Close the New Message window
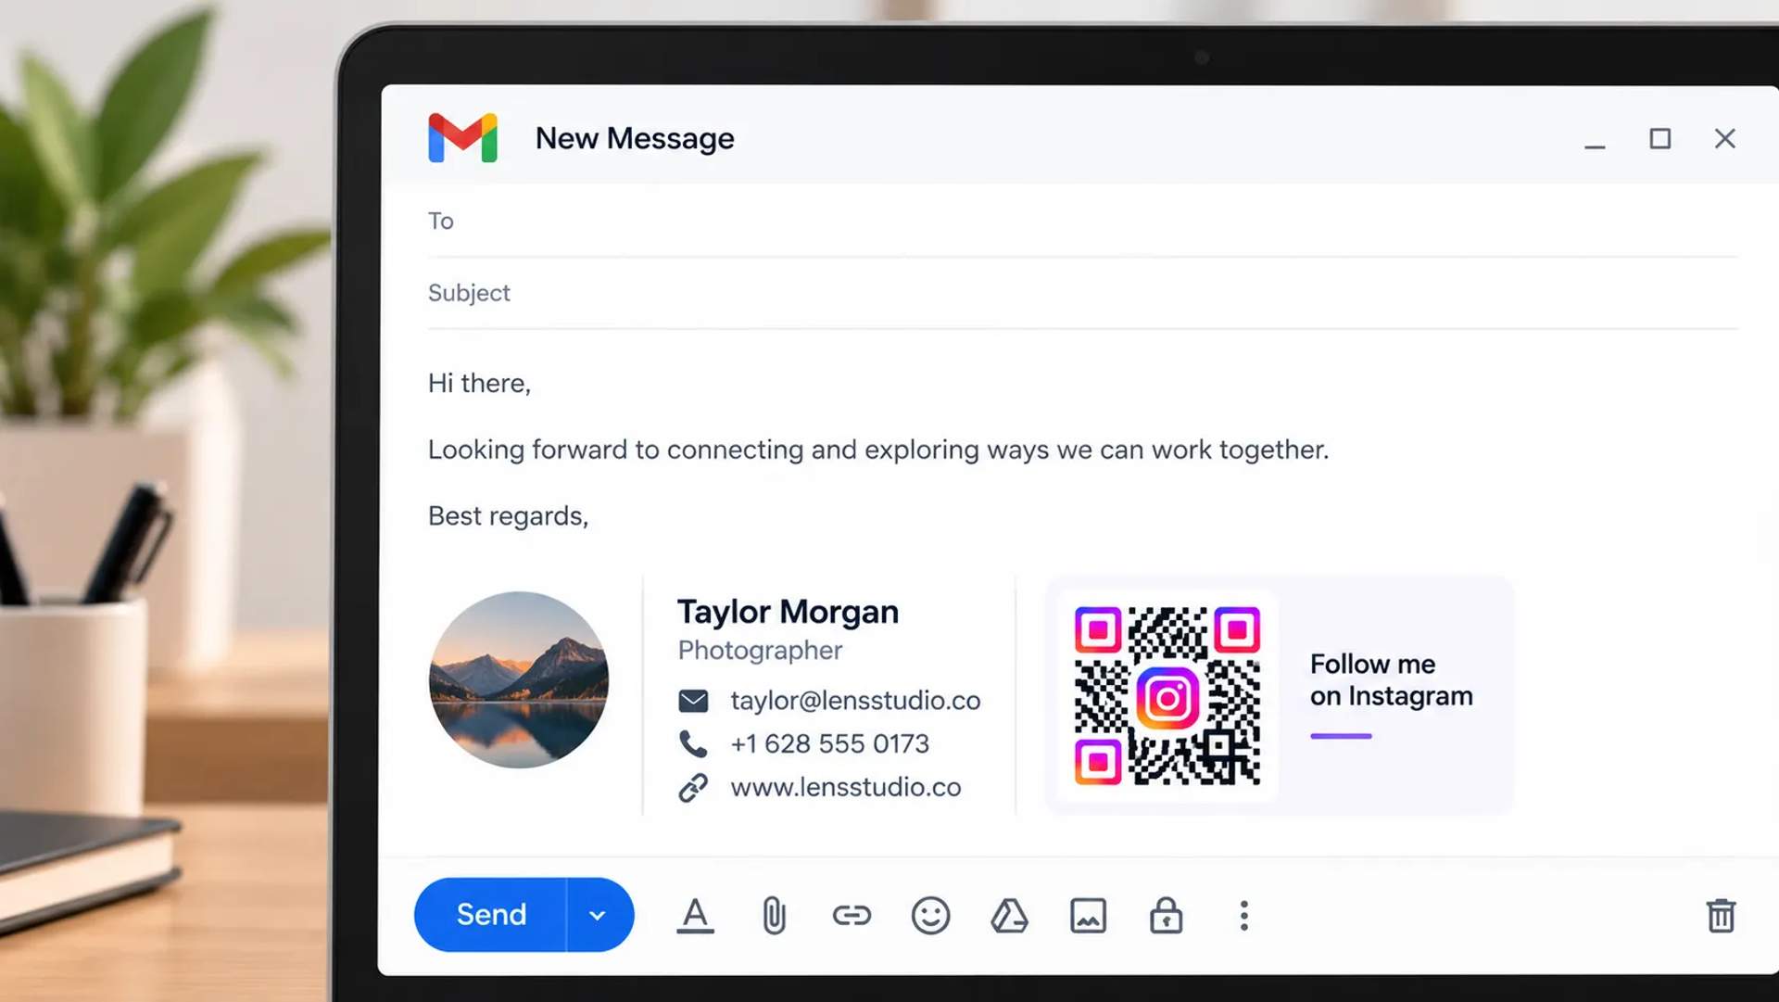The width and height of the screenshot is (1779, 1002). pyautogui.click(x=1724, y=139)
